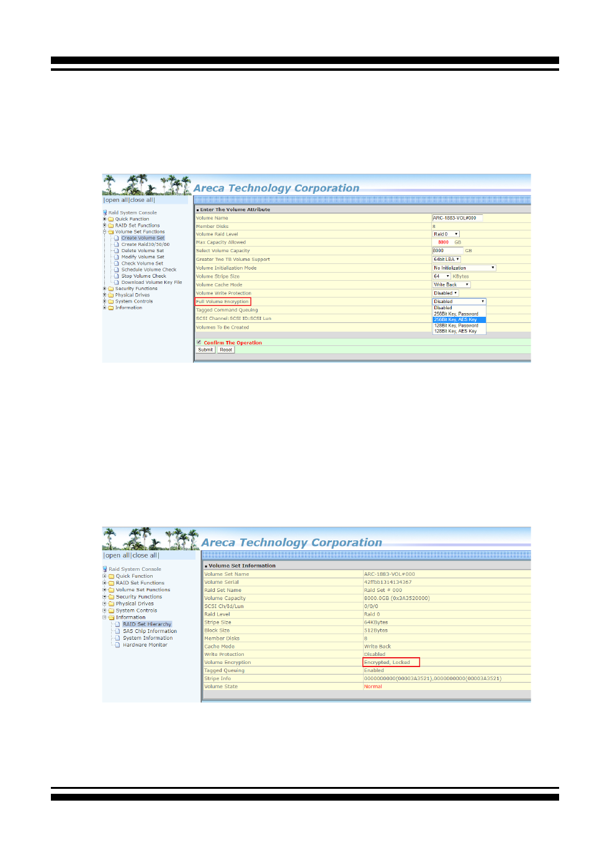Viewport: 592px width, 841px height.
Task: Click the Full Volume Encryption dropdown box
Action: coord(459,301)
